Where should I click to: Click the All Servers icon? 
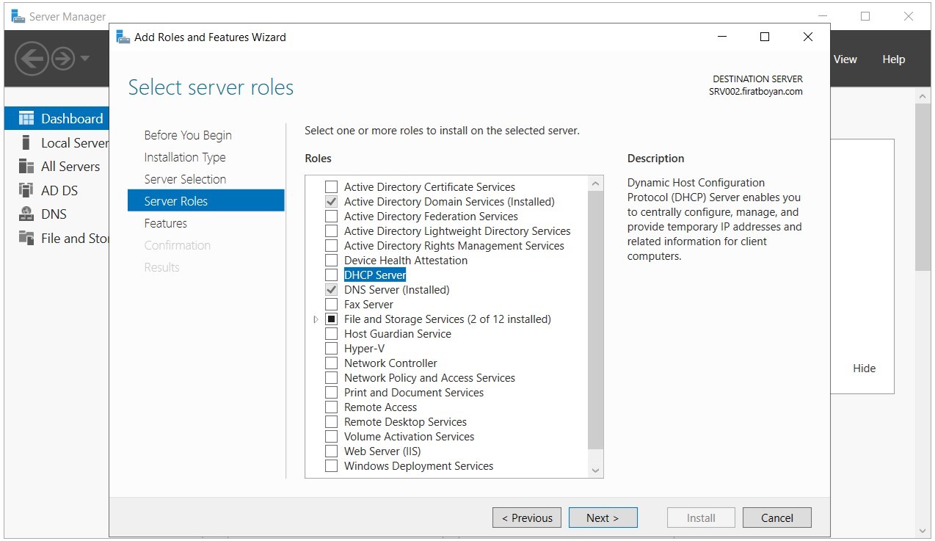point(26,167)
